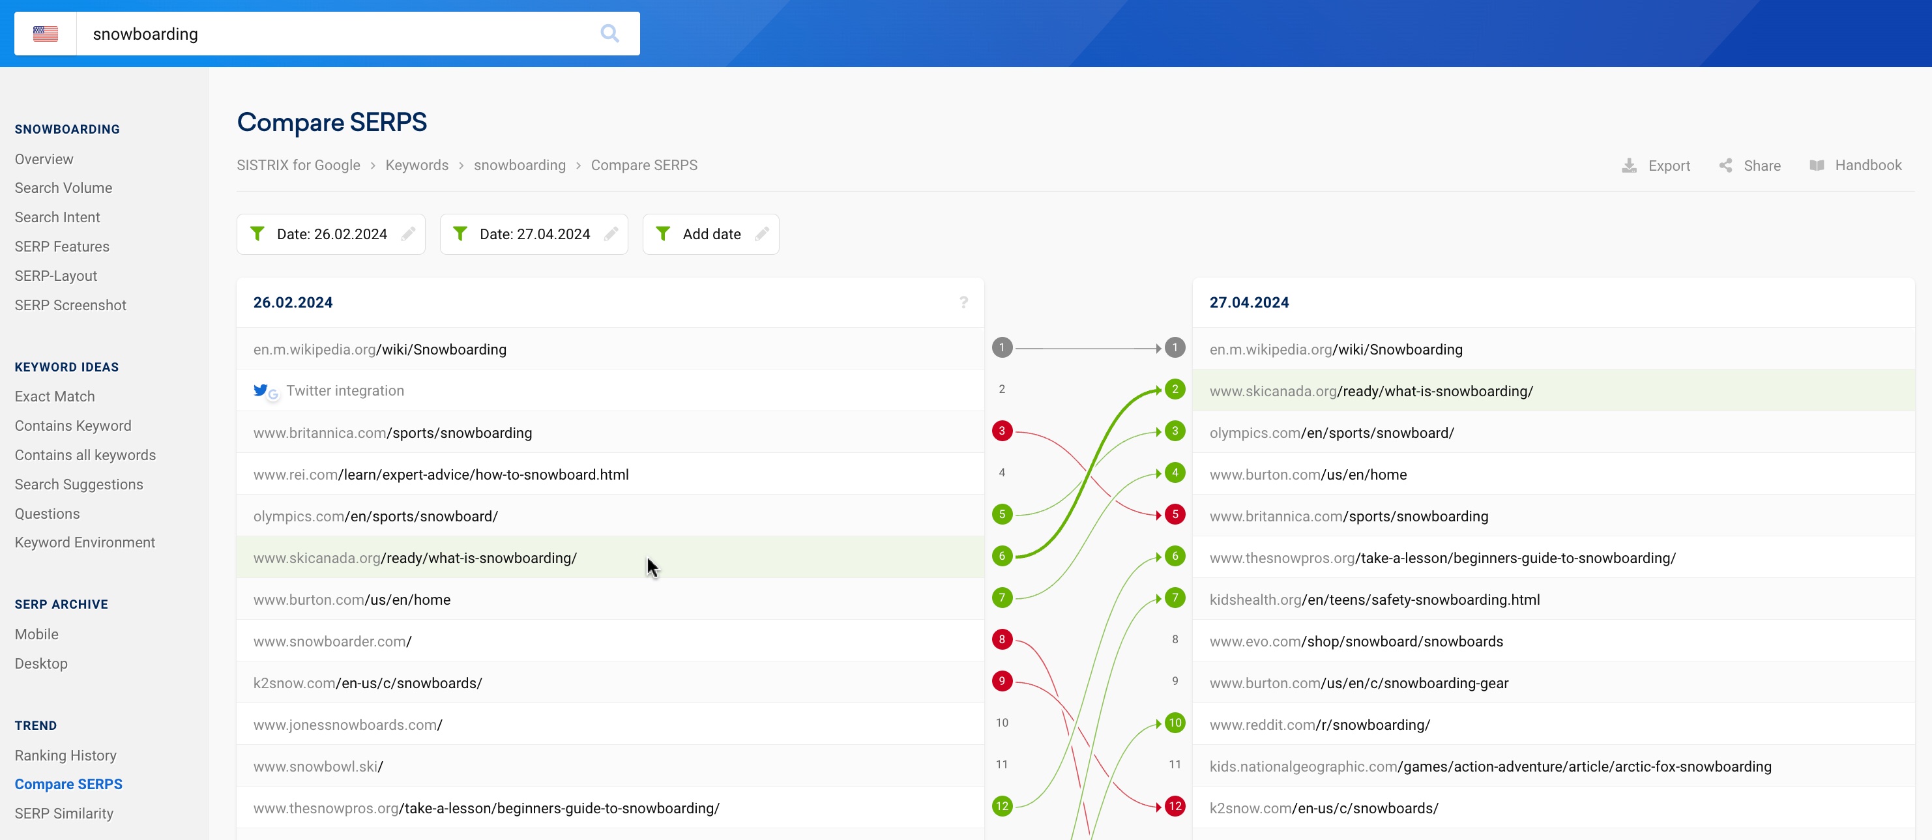Open www.jonessnowboards.com/ result
This screenshot has height=840, width=1932.
pyautogui.click(x=347, y=725)
